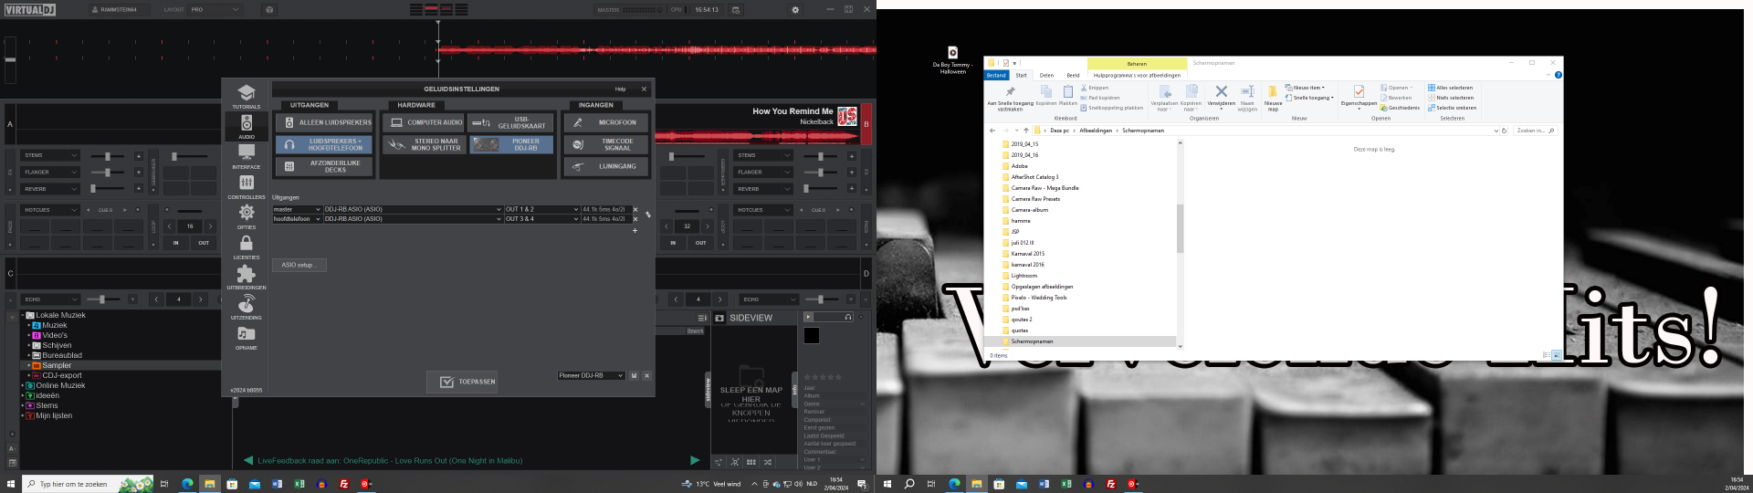Screen dimensions: 1753x493
Task: Click Selectie omkeren in Explorer ribbon
Action: tap(1452, 108)
